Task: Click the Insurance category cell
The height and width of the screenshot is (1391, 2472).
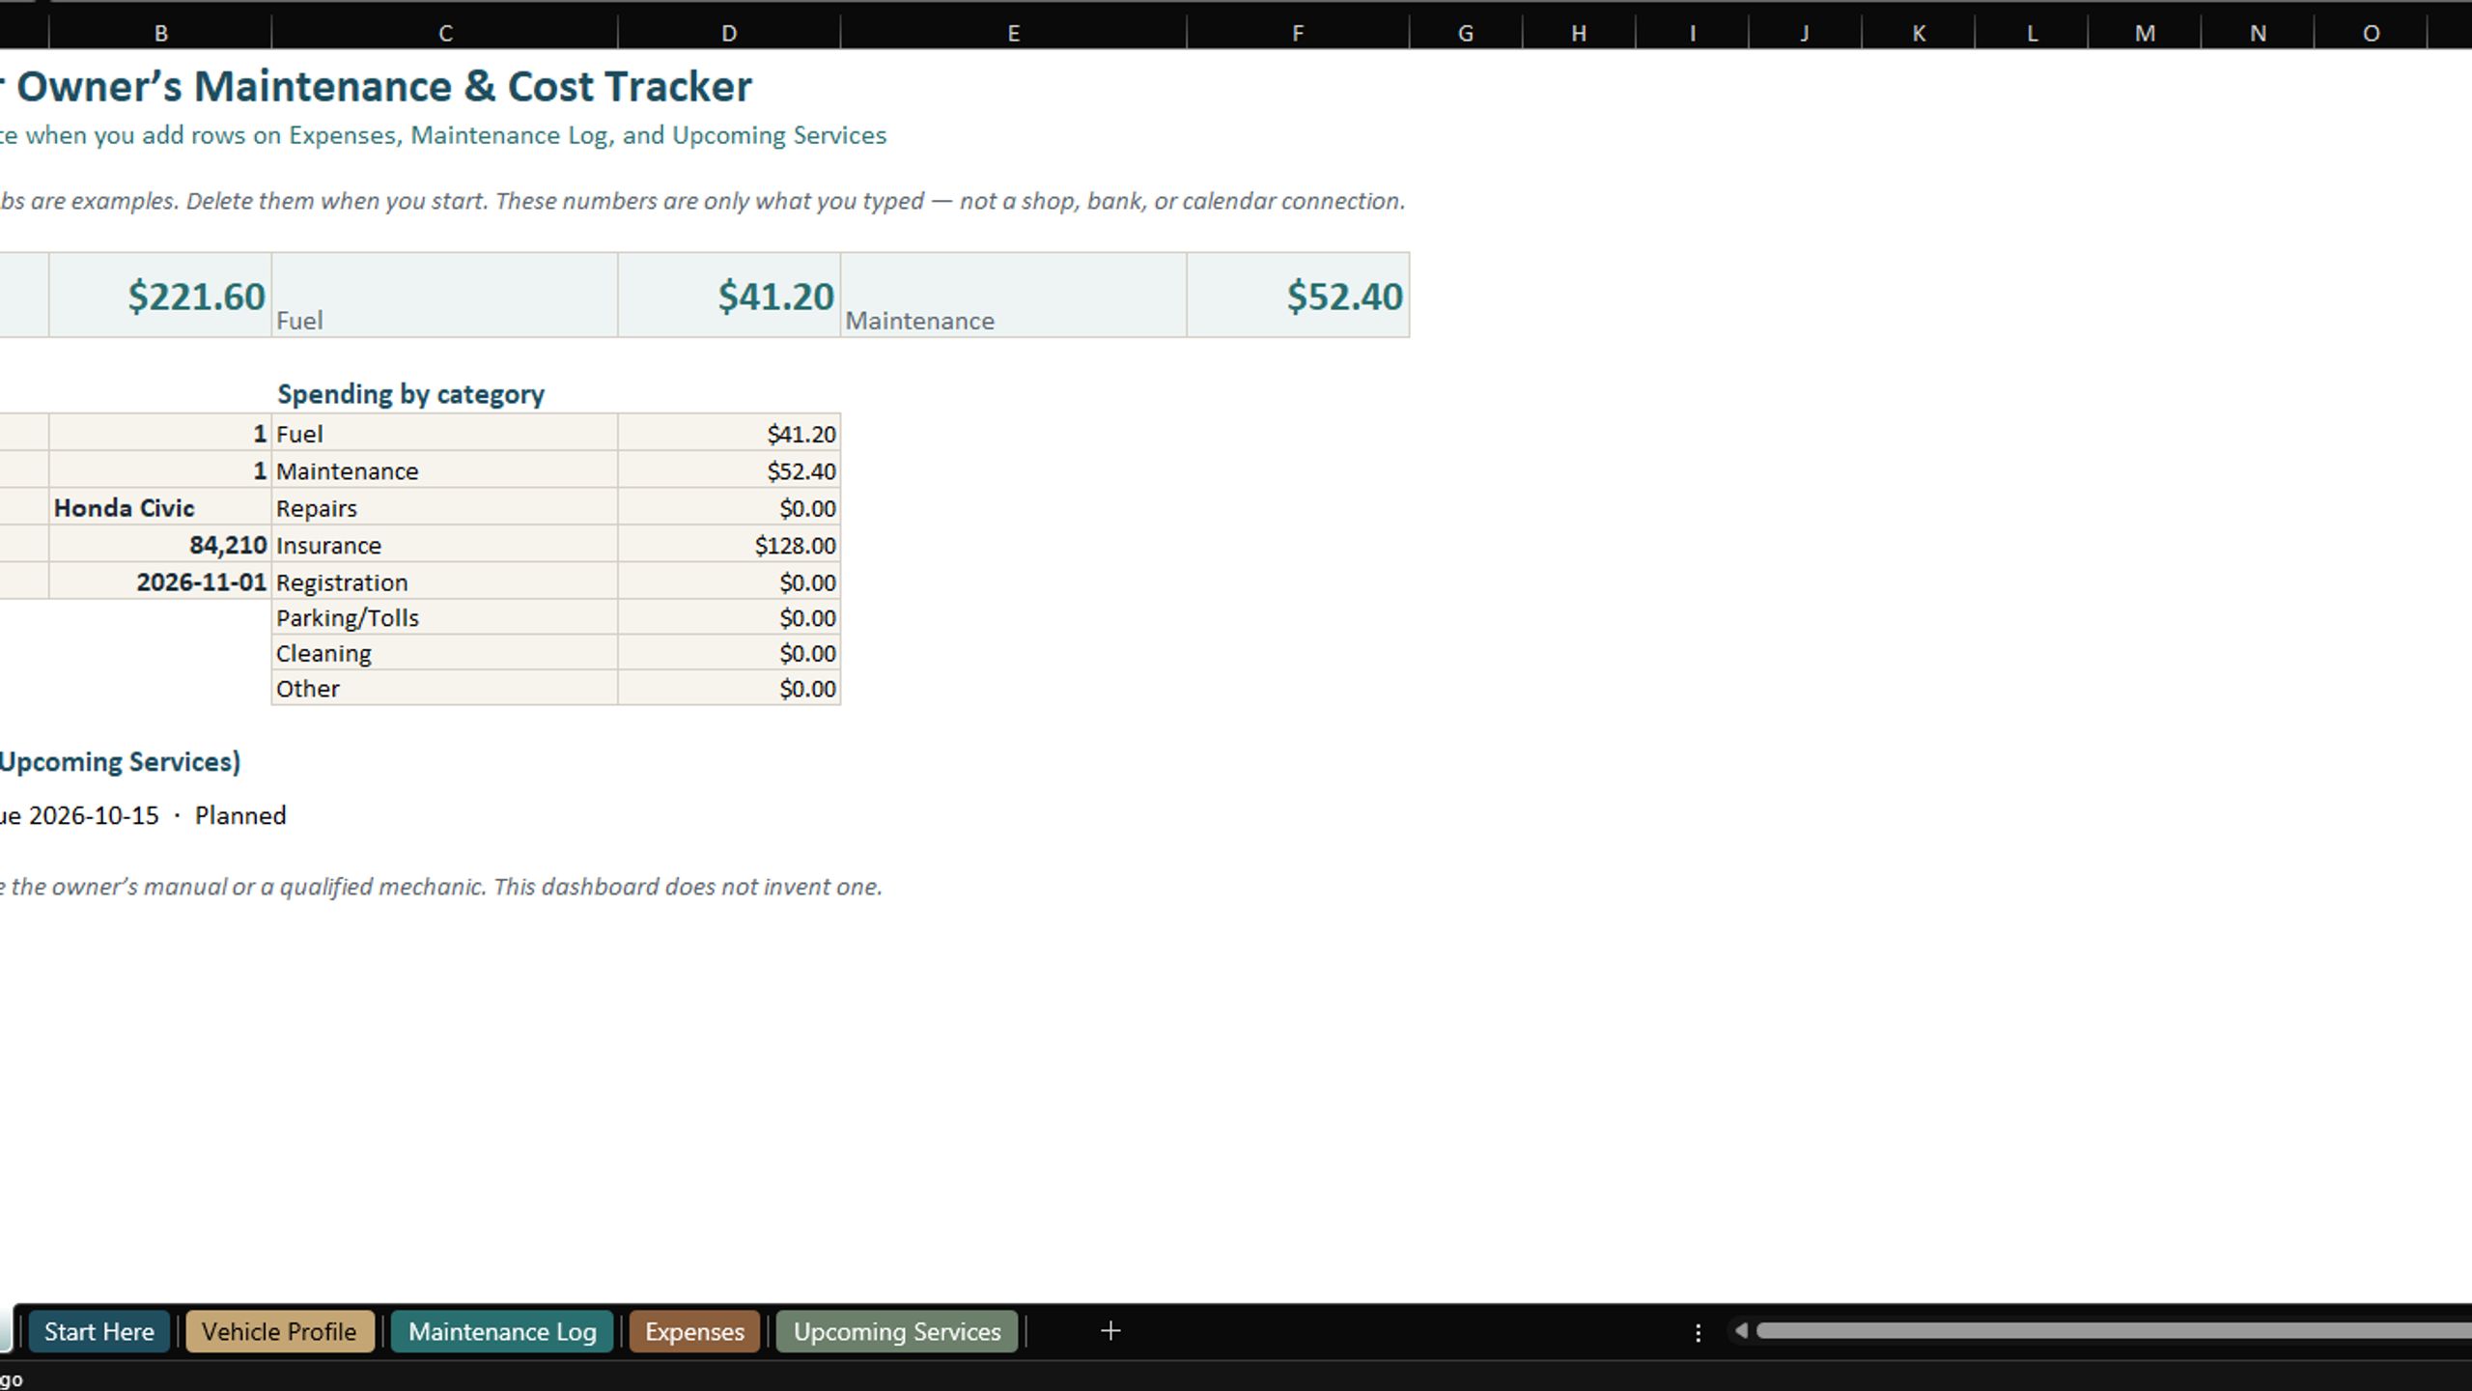Action: (445, 545)
